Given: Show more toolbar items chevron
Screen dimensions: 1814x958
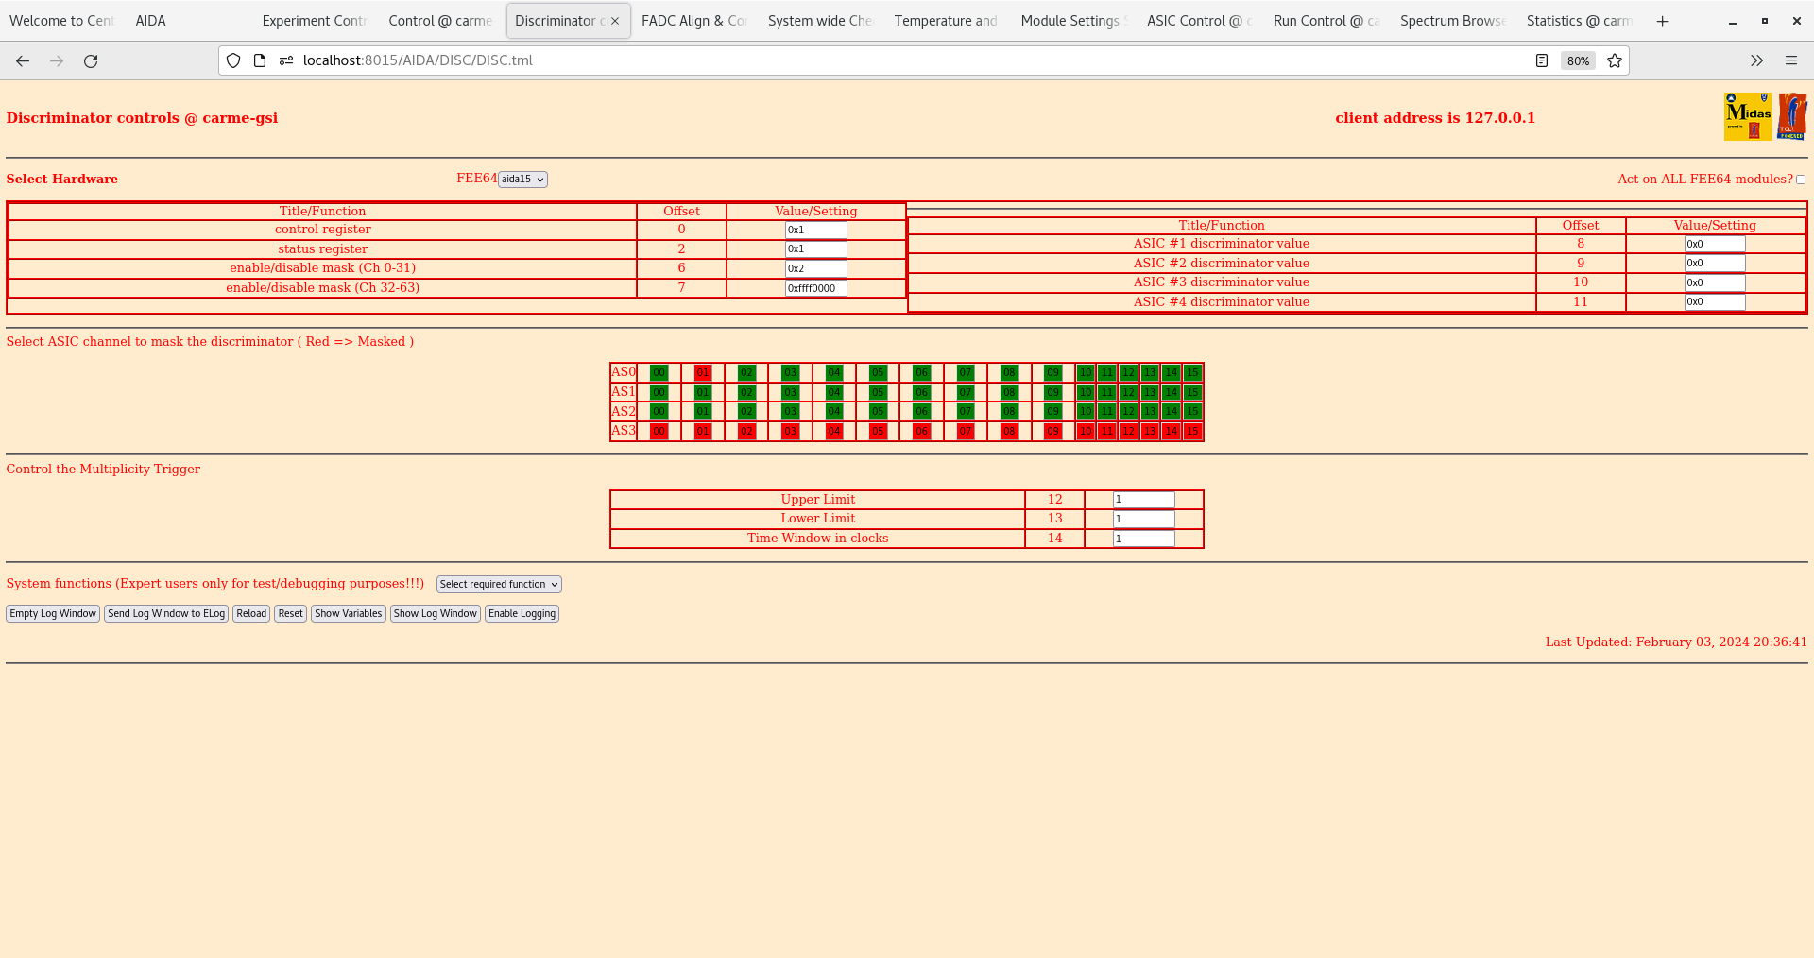Looking at the screenshot, I should tap(1756, 60).
